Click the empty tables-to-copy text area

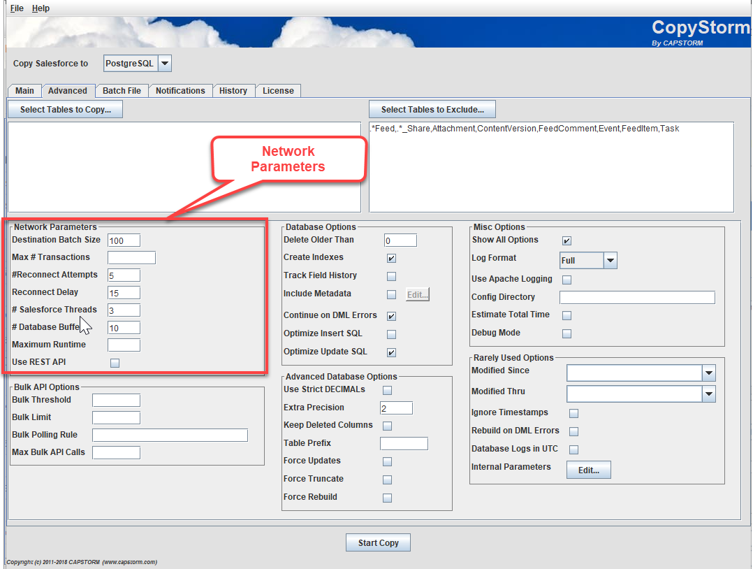(184, 167)
